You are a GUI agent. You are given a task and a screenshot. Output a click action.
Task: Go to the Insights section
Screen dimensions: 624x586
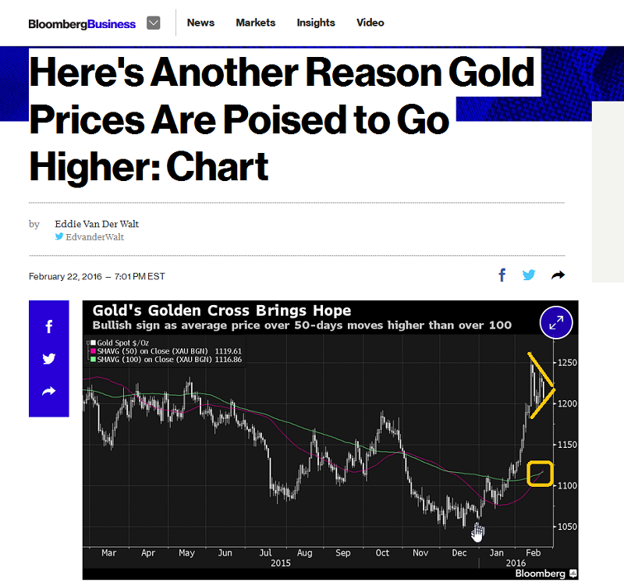click(316, 23)
